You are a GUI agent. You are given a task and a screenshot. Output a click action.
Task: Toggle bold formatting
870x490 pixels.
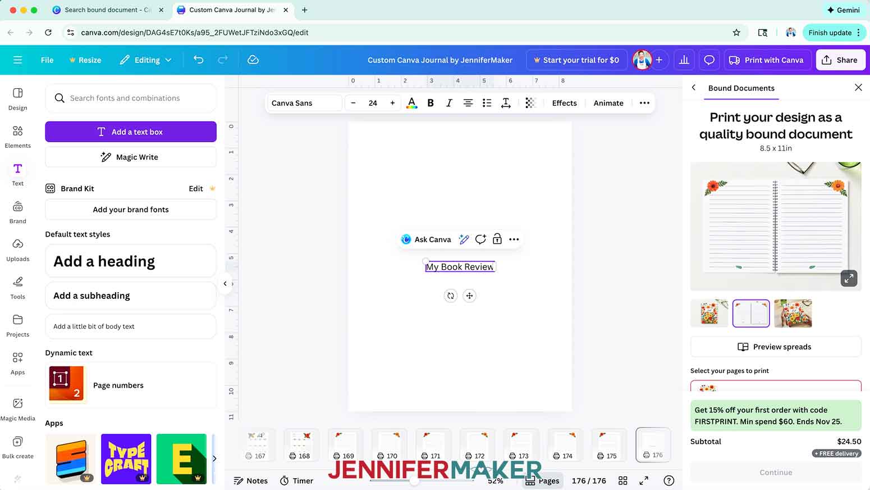click(x=431, y=103)
